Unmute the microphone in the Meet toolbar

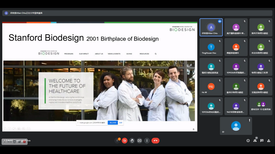pos(117,141)
